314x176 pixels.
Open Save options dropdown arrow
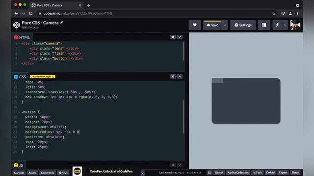225,25
